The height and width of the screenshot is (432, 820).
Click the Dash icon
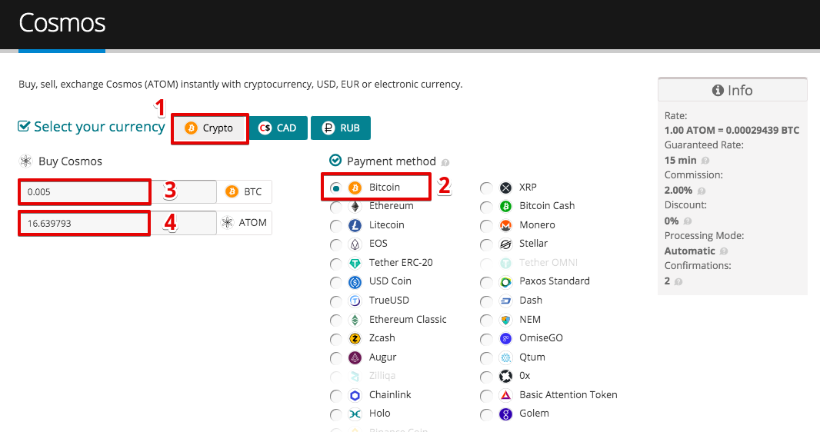[x=505, y=301]
